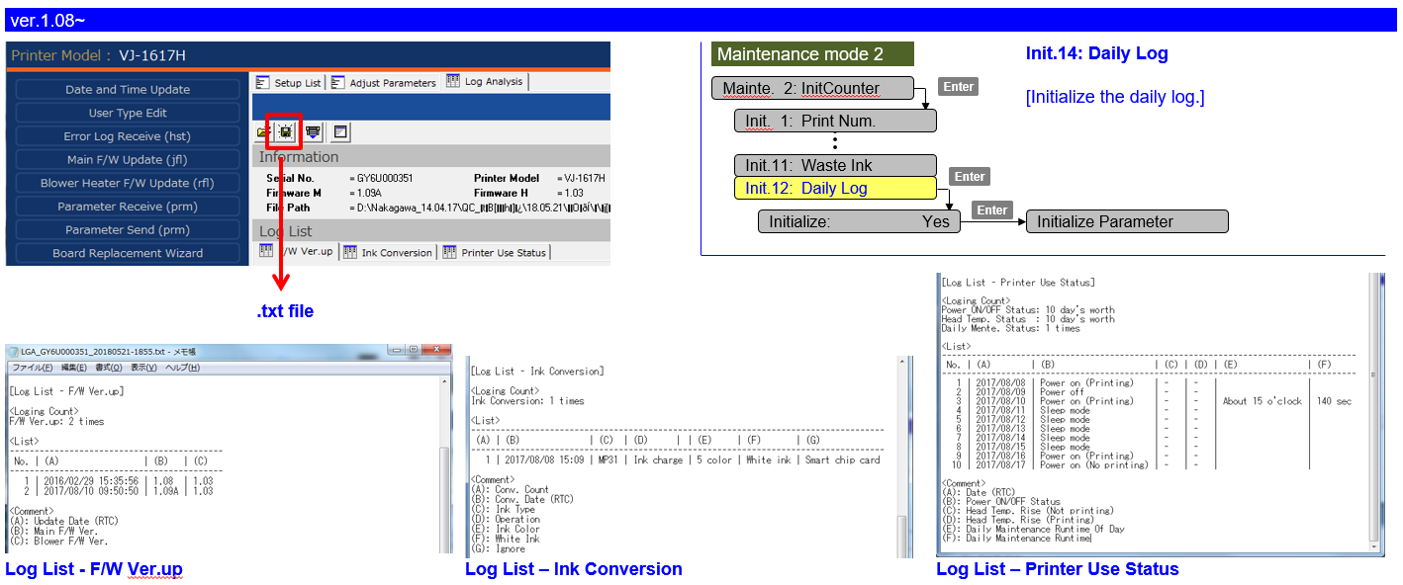
Task: Open Notepad ヘルプ(H) menu
Action: [182, 368]
